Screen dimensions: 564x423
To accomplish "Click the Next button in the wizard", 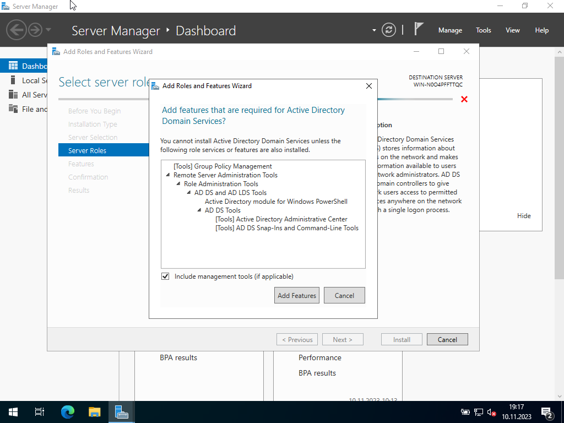I will click(343, 339).
